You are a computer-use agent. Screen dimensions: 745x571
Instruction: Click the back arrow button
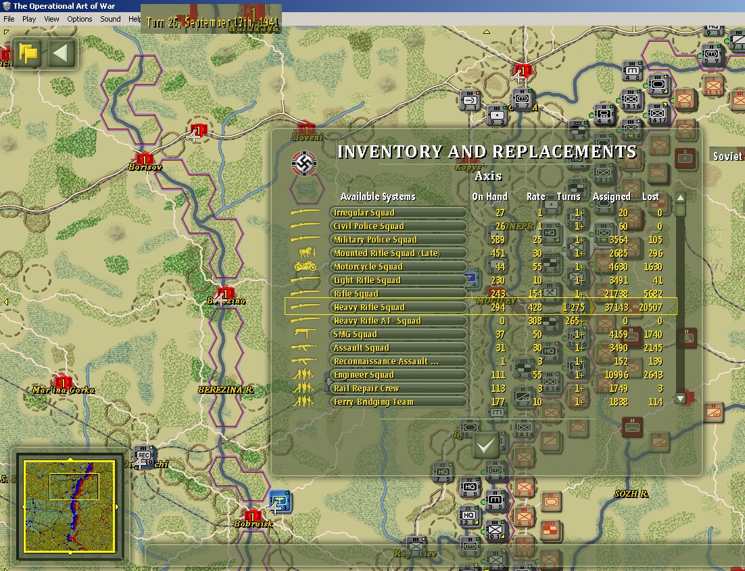[x=60, y=53]
